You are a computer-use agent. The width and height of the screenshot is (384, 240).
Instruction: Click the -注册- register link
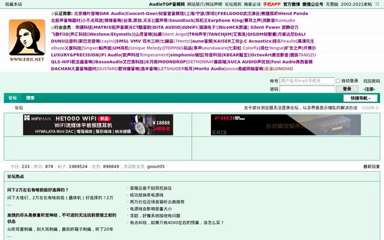pyautogui.click(x=370, y=89)
